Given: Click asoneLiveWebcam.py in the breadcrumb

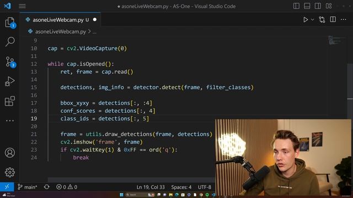Looking at the screenshot, I should point(60,32).
